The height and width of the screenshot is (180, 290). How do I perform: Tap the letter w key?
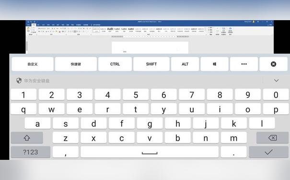pos(52,109)
